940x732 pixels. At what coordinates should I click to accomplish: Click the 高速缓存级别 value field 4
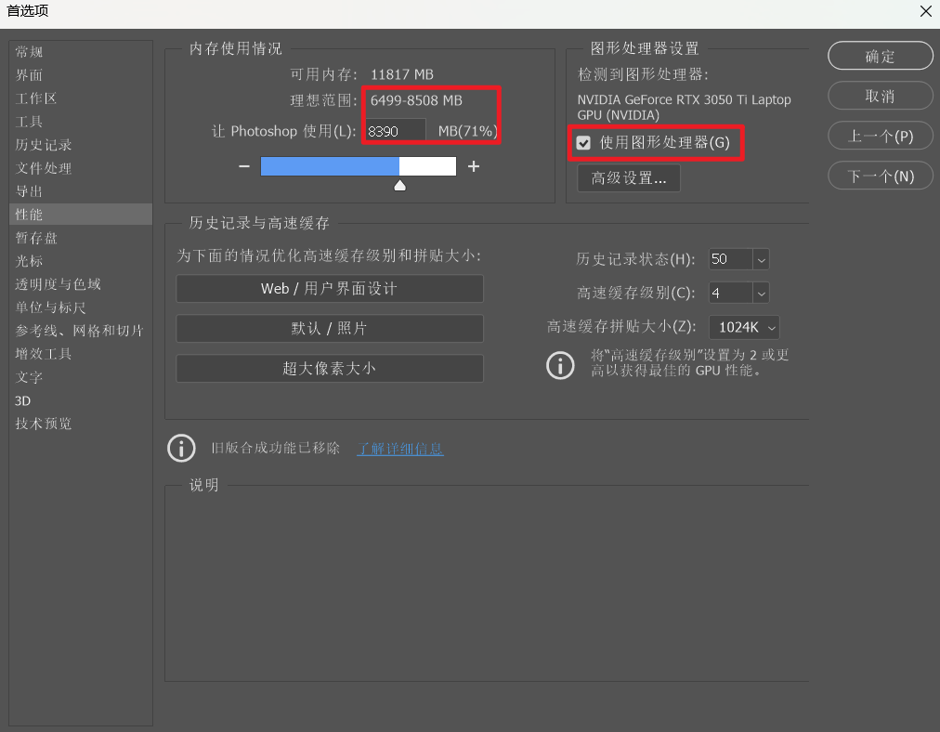click(x=730, y=294)
